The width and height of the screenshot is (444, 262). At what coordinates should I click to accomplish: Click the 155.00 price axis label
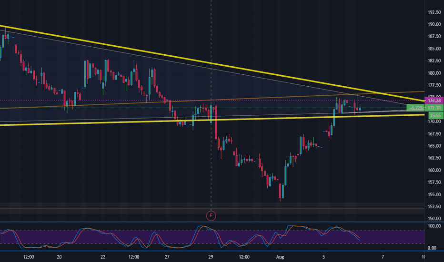pyautogui.click(x=434, y=194)
